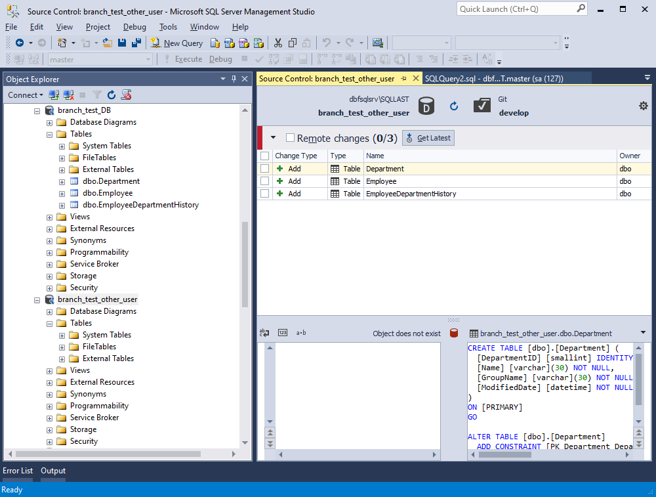Open the File menu
The image size is (656, 497).
click(x=11, y=27)
